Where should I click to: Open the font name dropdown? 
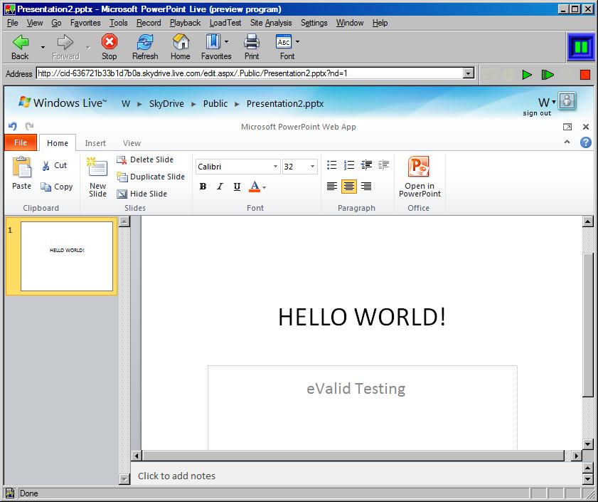coord(275,167)
